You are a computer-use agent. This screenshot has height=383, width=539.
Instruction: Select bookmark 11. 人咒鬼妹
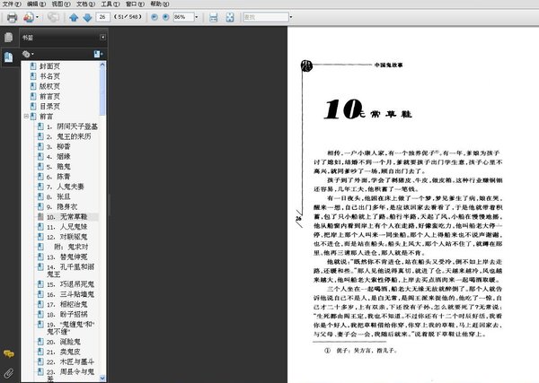coord(68,229)
